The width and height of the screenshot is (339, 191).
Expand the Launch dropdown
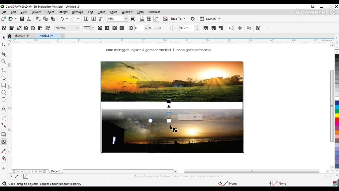pos(220,19)
